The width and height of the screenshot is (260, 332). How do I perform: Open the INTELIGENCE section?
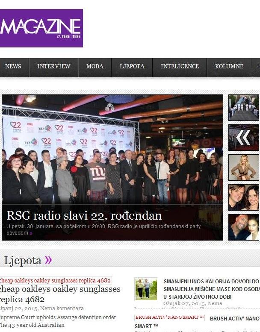click(x=180, y=66)
